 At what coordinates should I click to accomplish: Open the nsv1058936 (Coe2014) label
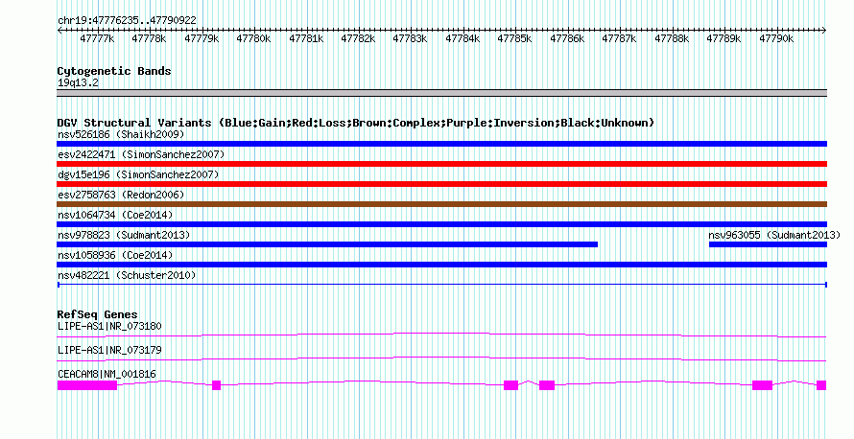[115, 255]
